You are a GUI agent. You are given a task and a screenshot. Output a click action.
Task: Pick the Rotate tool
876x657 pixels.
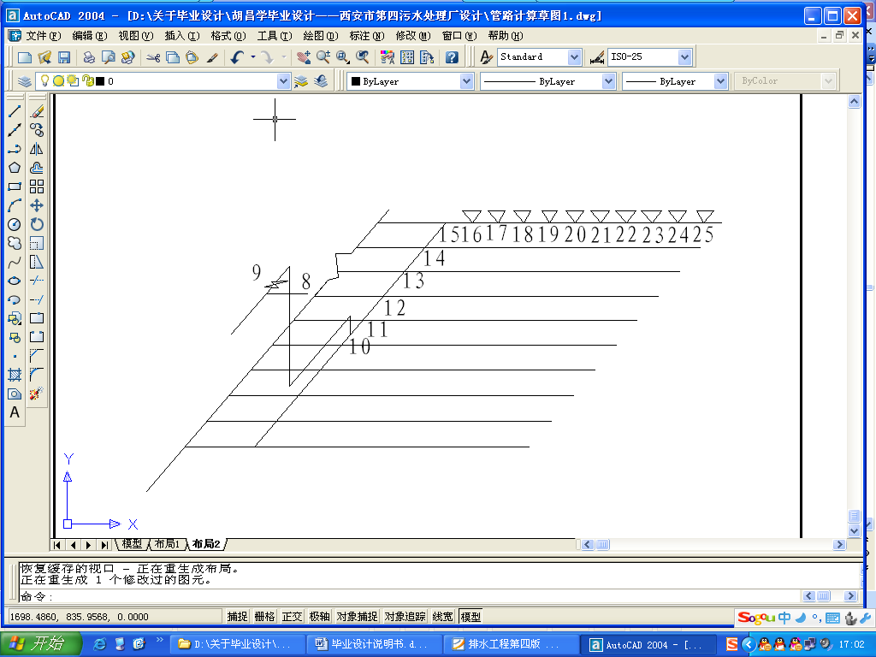coord(37,224)
